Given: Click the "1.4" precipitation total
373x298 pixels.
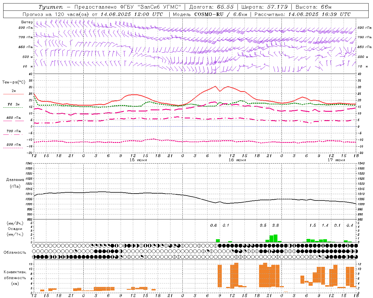Looking at the screenshot, I should coord(325,226).
